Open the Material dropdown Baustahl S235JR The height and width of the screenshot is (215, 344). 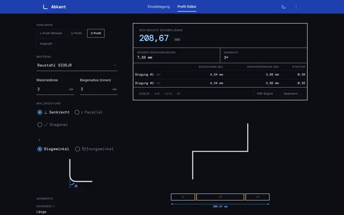coord(77,65)
